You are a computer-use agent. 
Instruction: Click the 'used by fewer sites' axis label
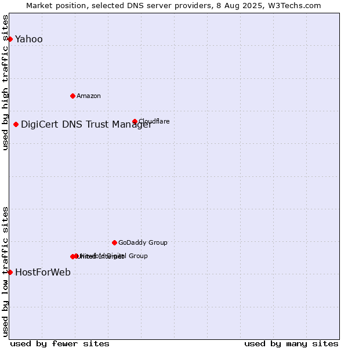coord(60,344)
